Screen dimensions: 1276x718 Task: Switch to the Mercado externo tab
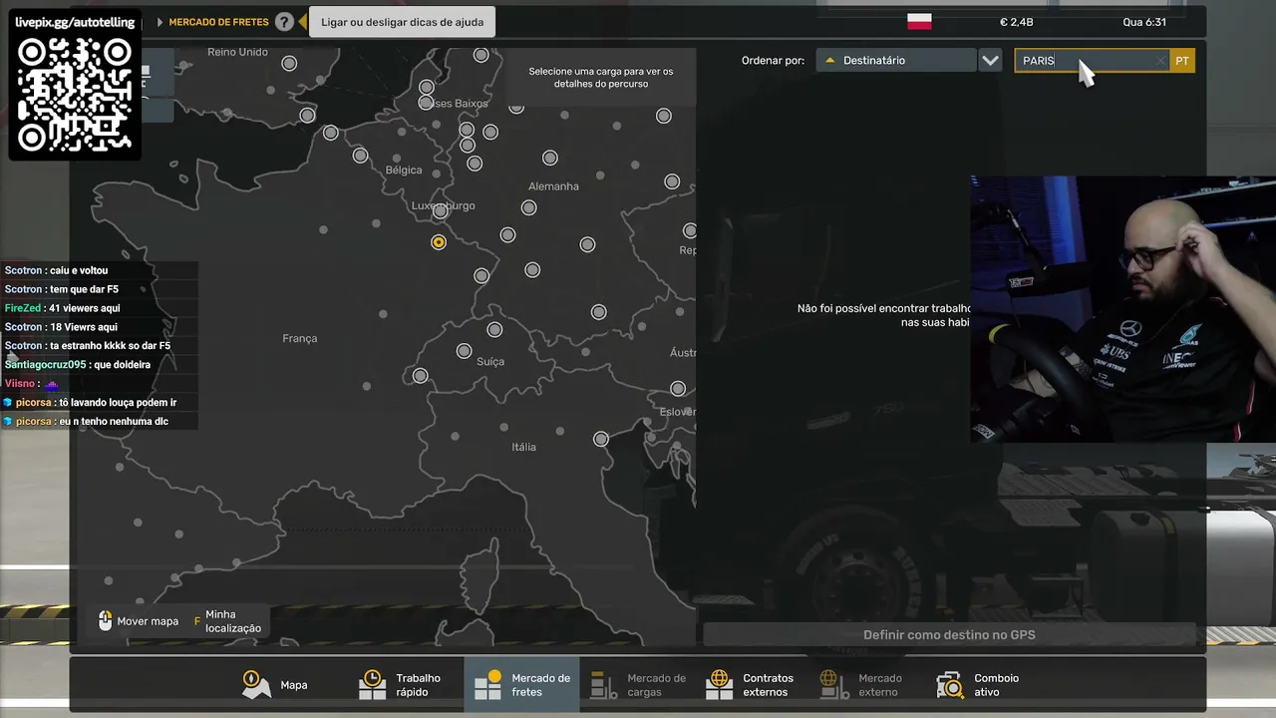[x=860, y=685]
